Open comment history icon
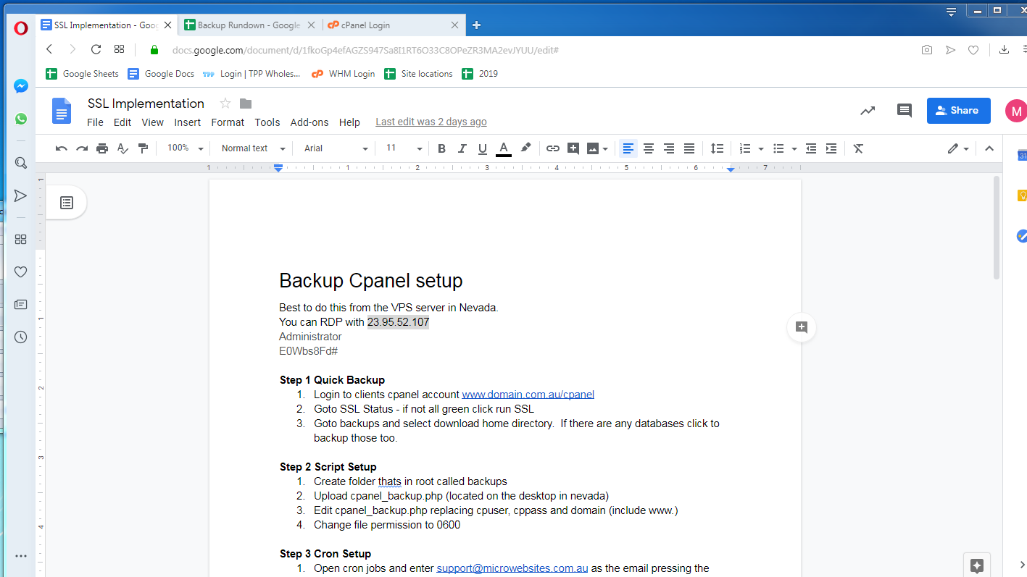The width and height of the screenshot is (1027, 577). pyautogui.click(x=905, y=111)
